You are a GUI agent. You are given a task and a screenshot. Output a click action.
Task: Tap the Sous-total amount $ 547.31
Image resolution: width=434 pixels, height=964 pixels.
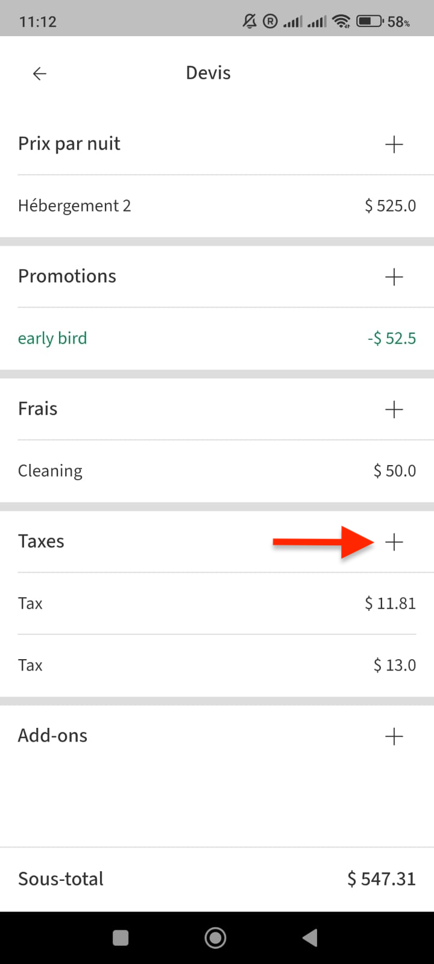click(381, 879)
